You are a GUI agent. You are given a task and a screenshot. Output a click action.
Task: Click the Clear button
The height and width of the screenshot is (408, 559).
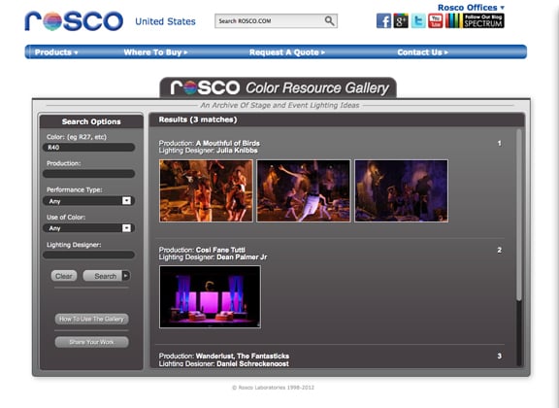click(x=64, y=276)
